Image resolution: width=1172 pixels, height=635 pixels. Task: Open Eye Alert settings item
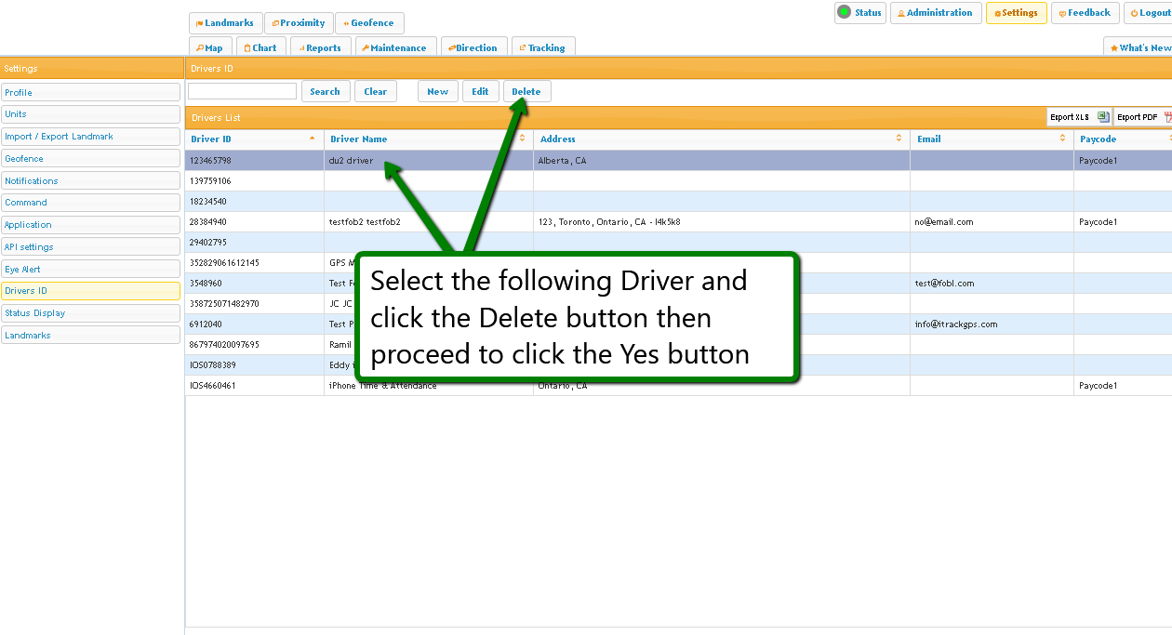pyautogui.click(x=90, y=269)
